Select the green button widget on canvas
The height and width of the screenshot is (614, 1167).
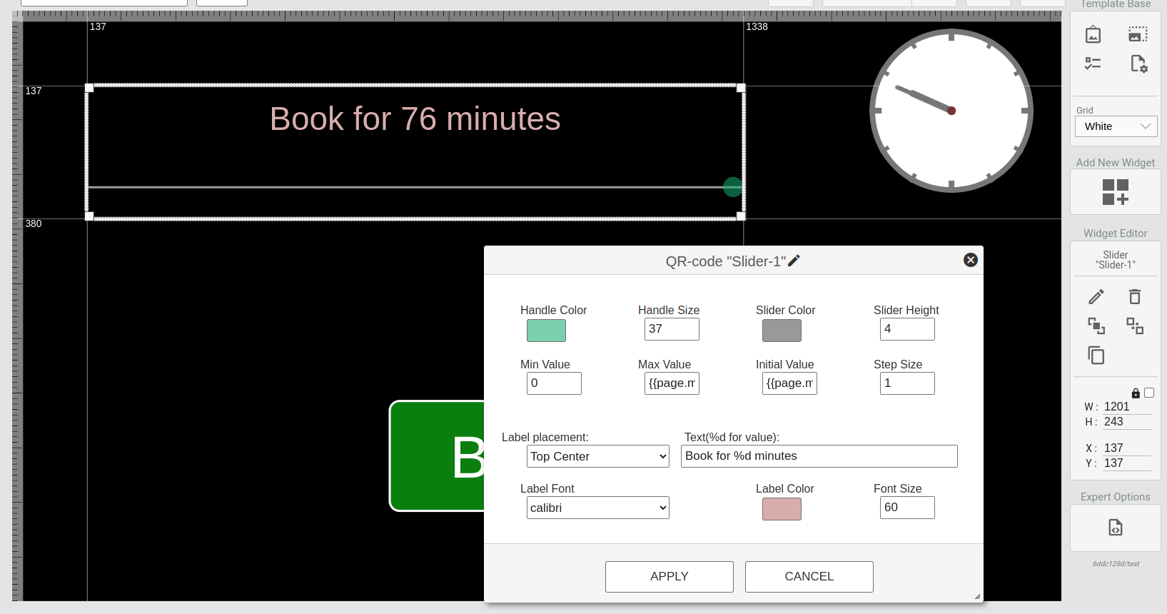(437, 456)
